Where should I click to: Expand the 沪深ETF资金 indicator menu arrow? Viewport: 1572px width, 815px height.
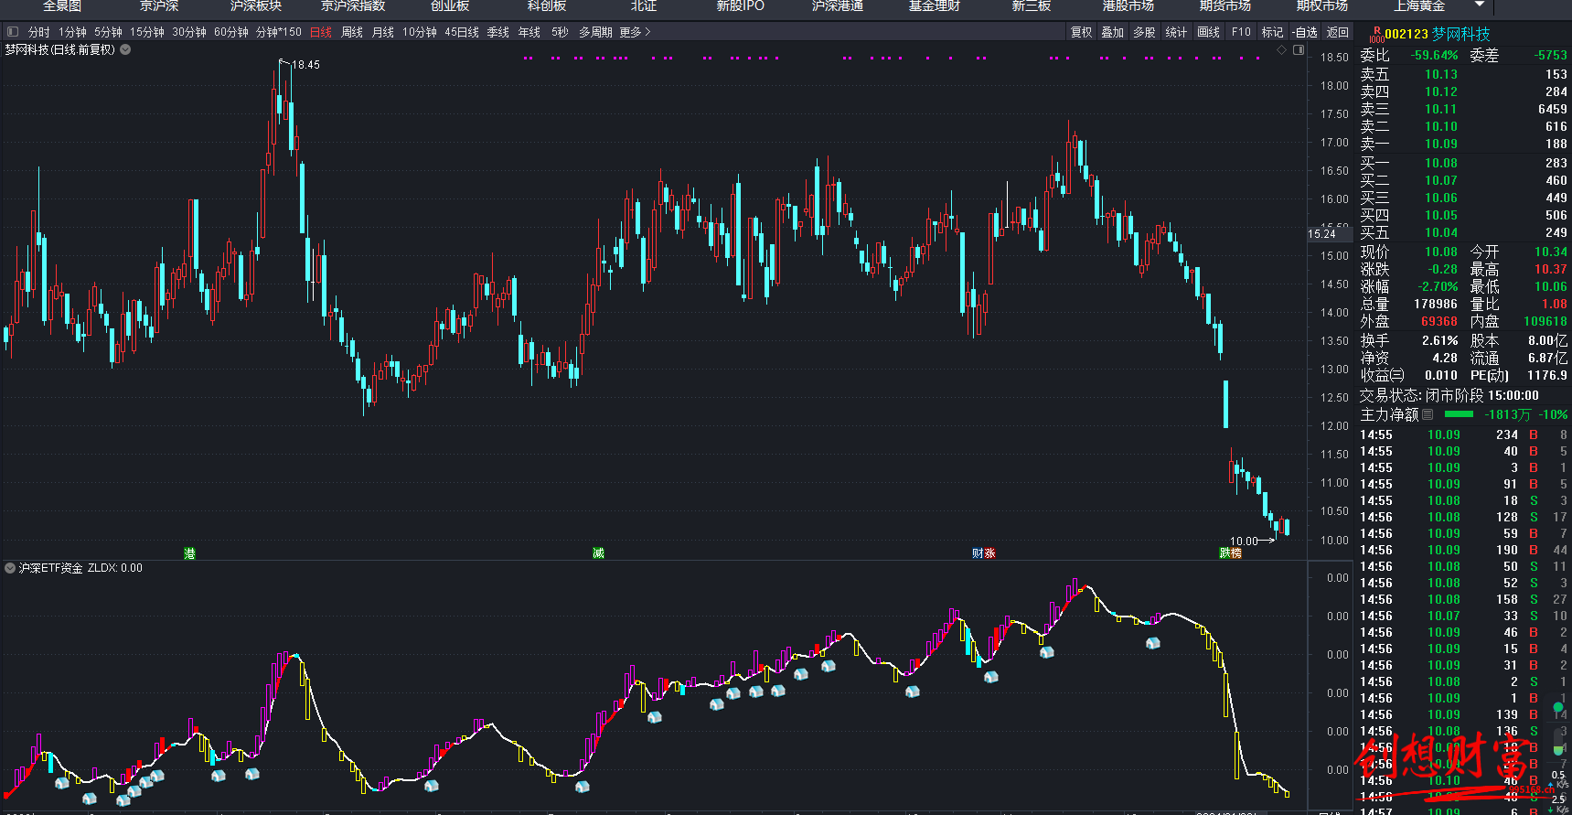(x=10, y=568)
